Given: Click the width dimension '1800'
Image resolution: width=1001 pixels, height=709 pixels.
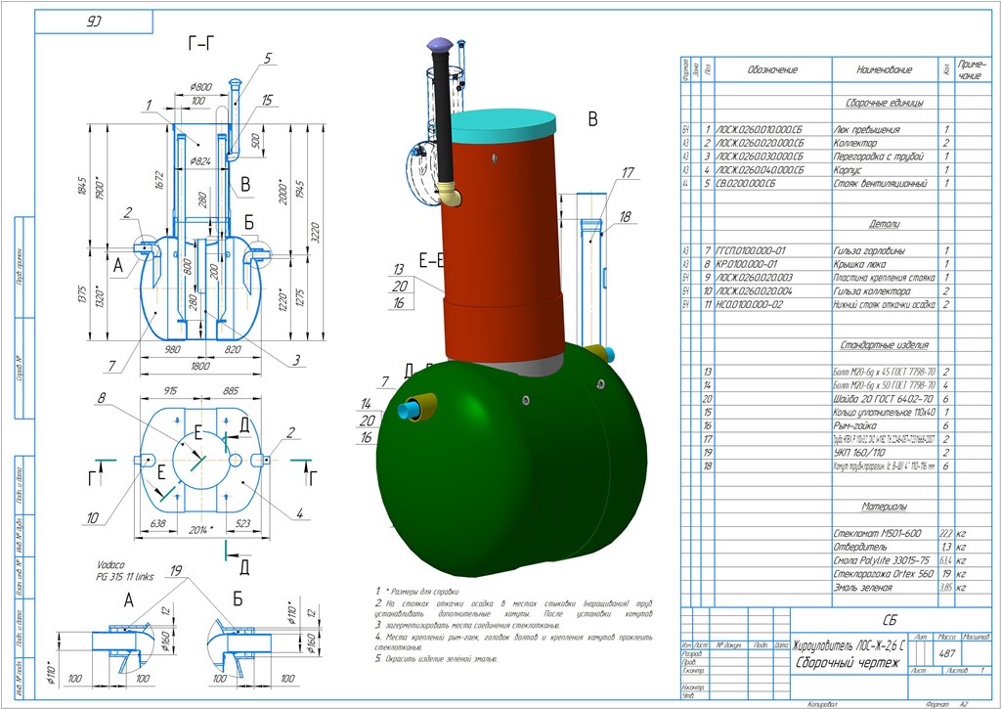Looking at the screenshot, I should click(200, 366).
